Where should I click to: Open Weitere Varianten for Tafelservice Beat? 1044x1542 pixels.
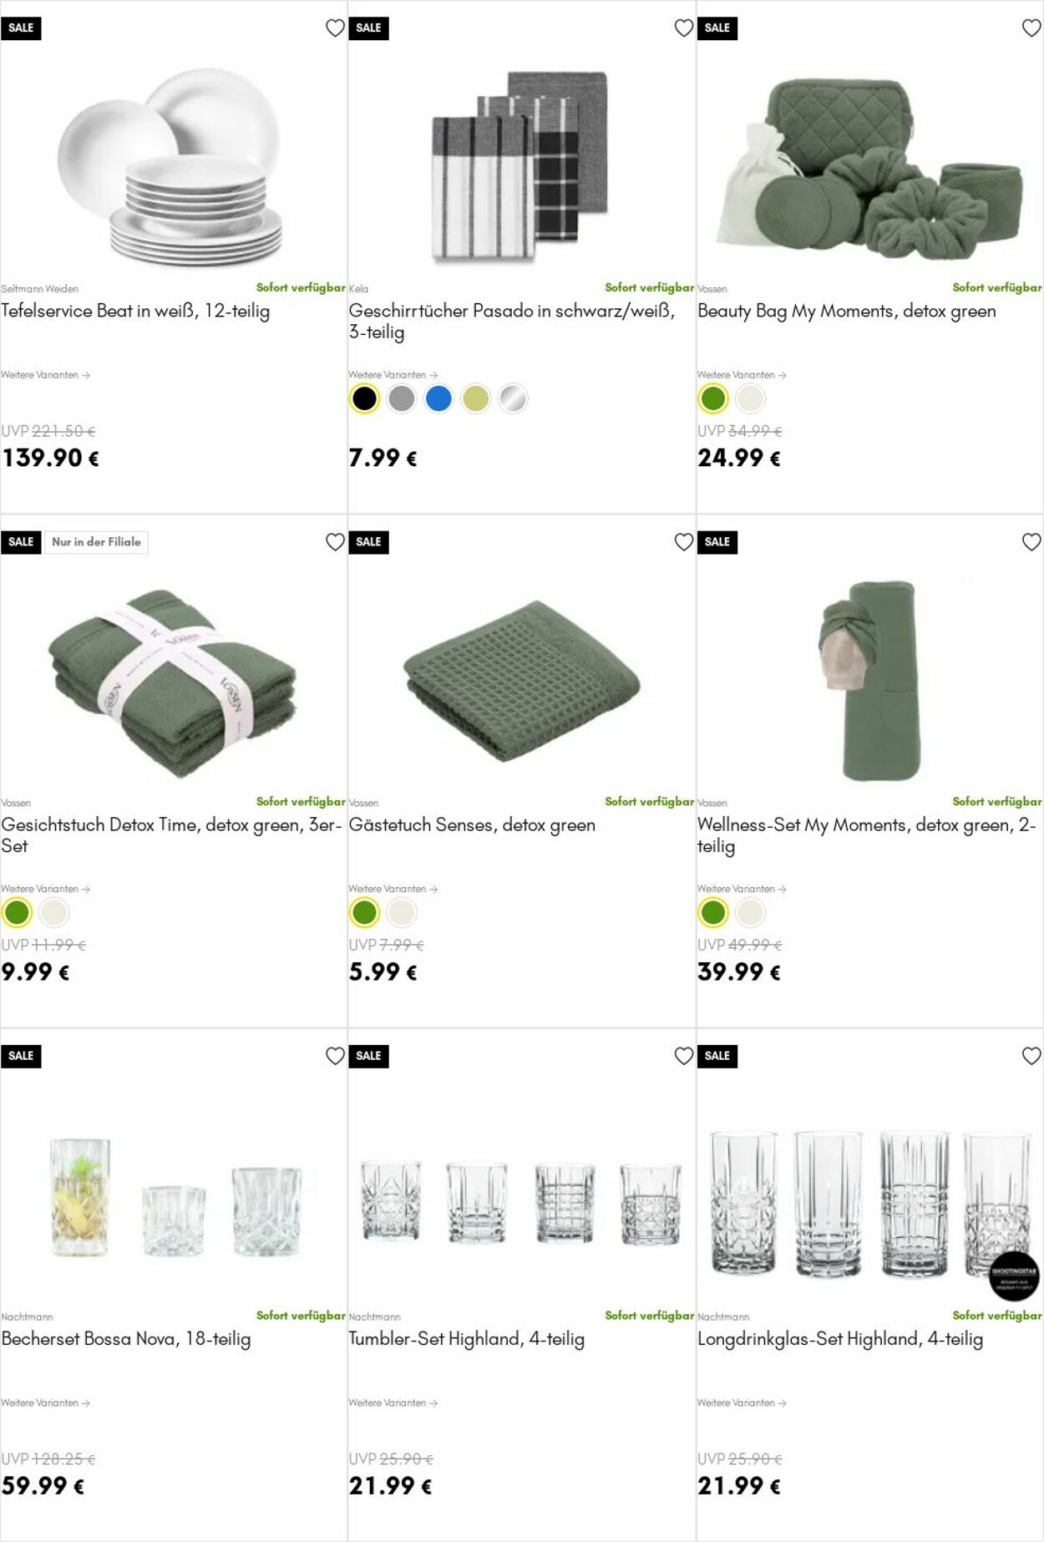point(46,375)
